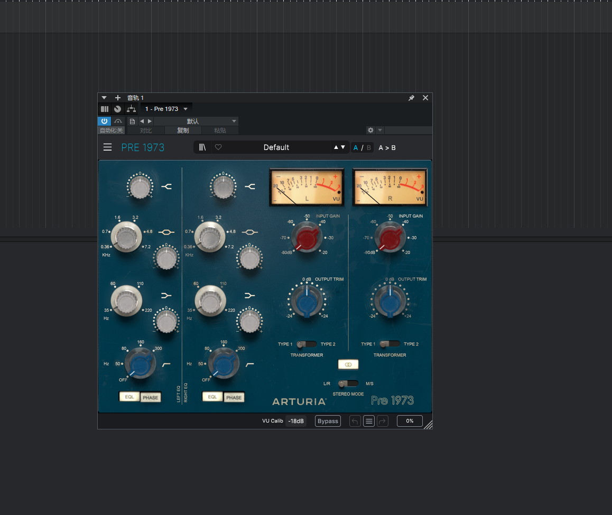Enable the EQL button on left channel

(x=129, y=397)
